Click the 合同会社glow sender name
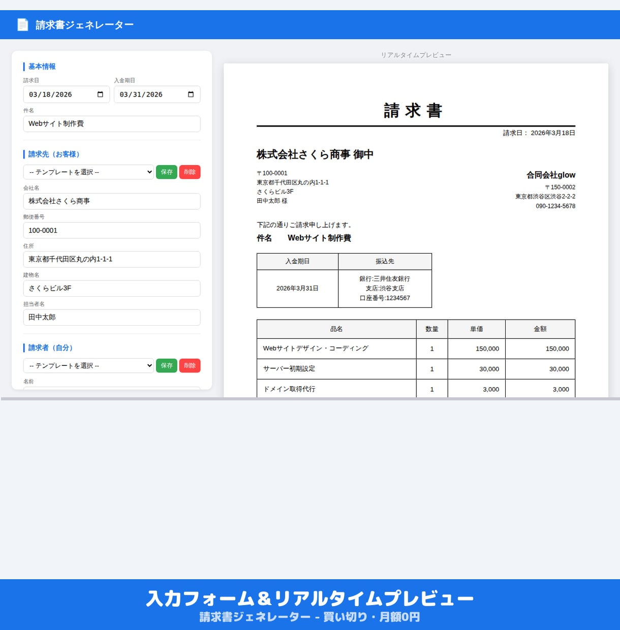Viewport: 620px width, 630px height. click(551, 175)
